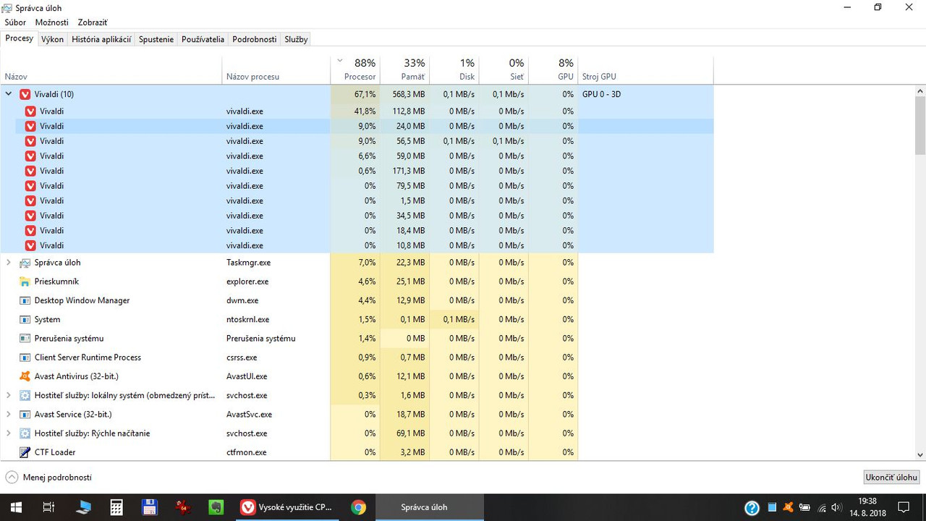Select the Prieskumník folder icon
This screenshot has height=521, width=926.
tap(25, 281)
